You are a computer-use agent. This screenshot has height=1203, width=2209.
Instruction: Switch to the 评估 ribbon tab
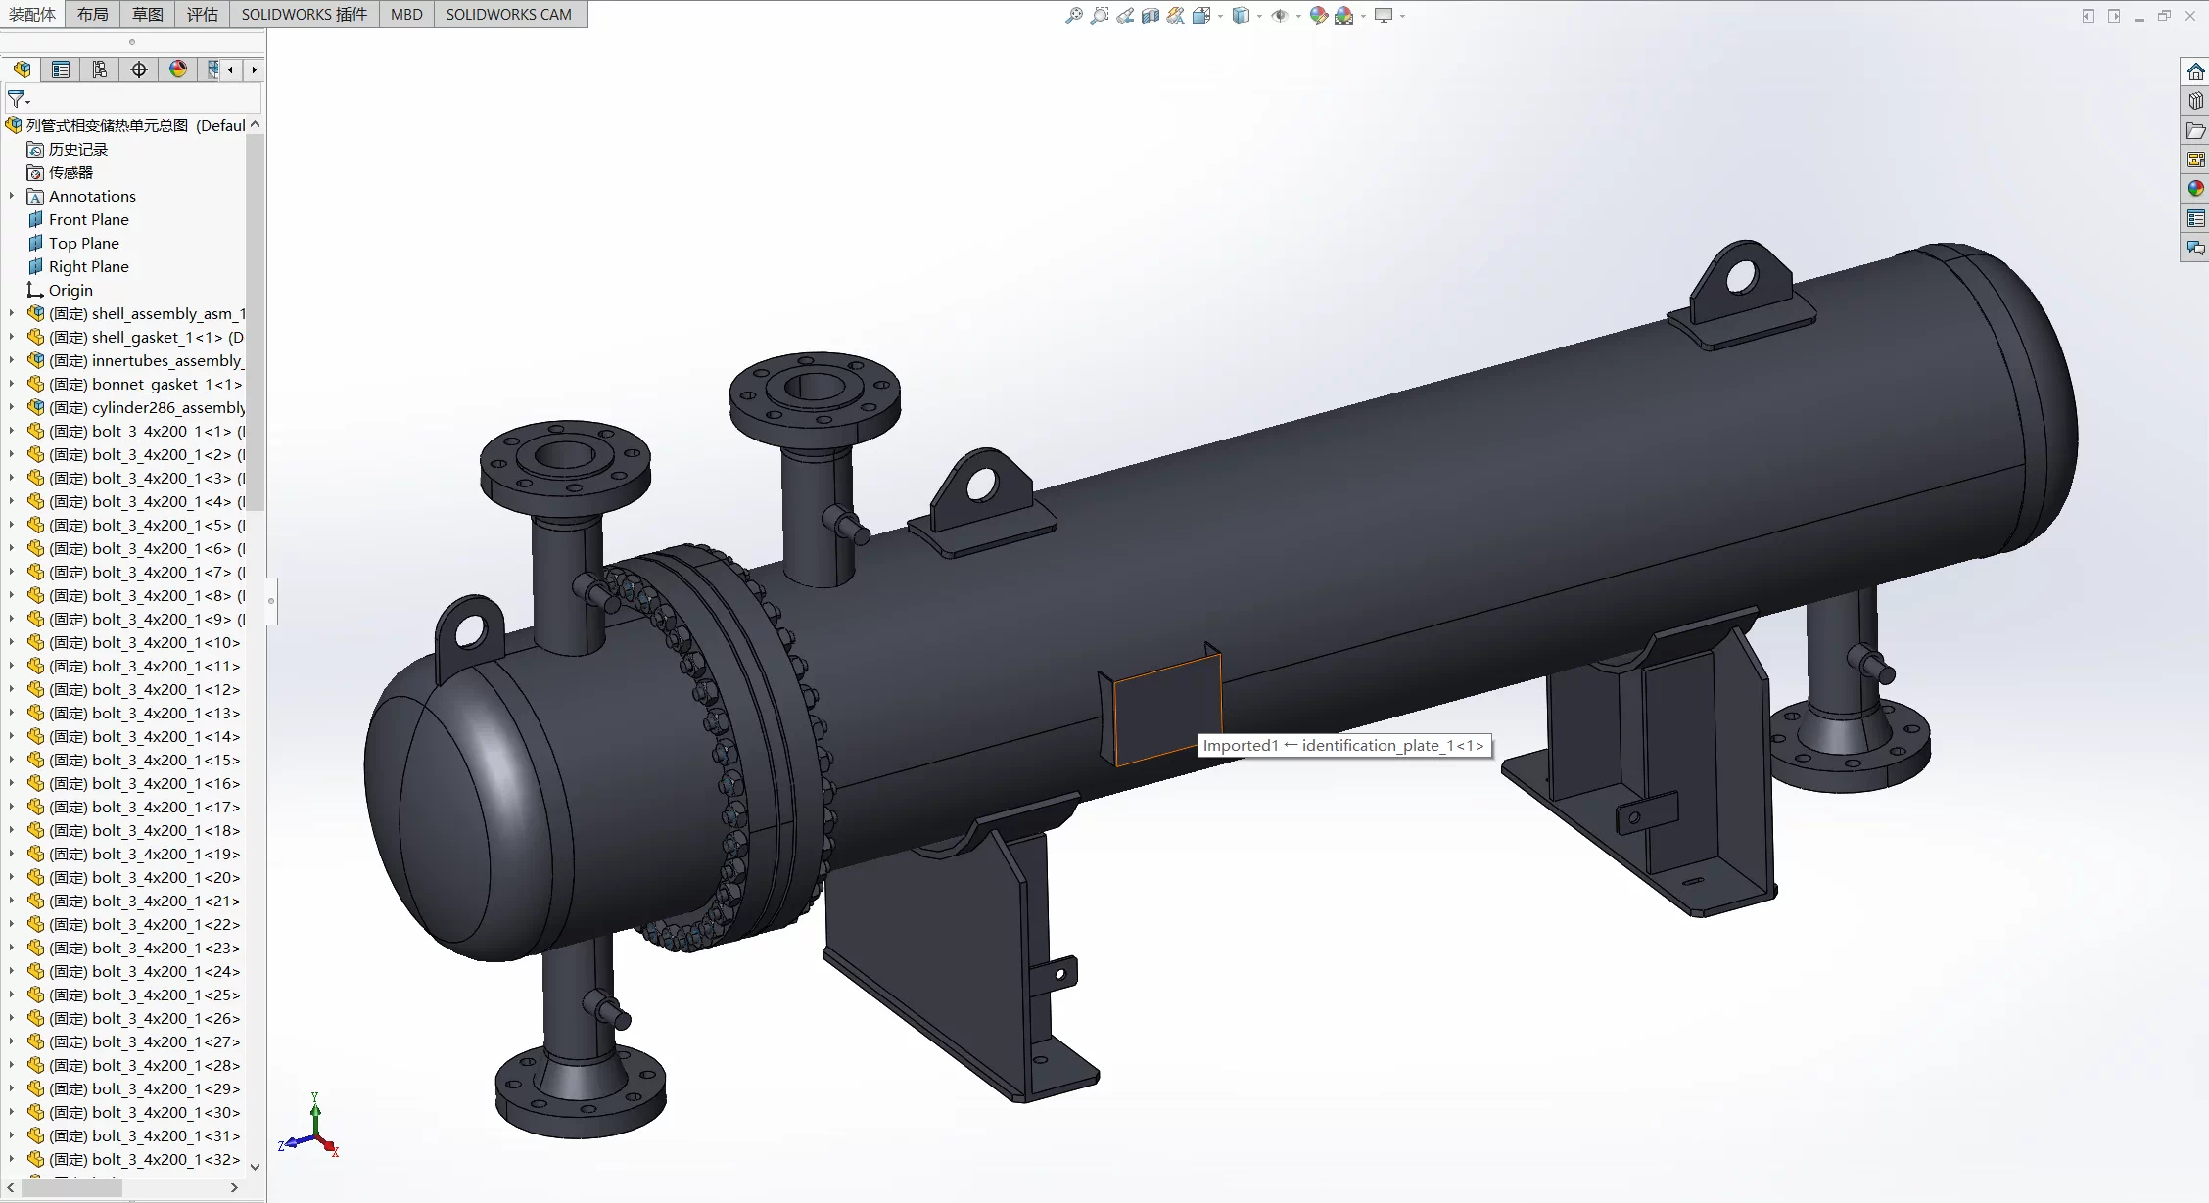[x=203, y=14]
